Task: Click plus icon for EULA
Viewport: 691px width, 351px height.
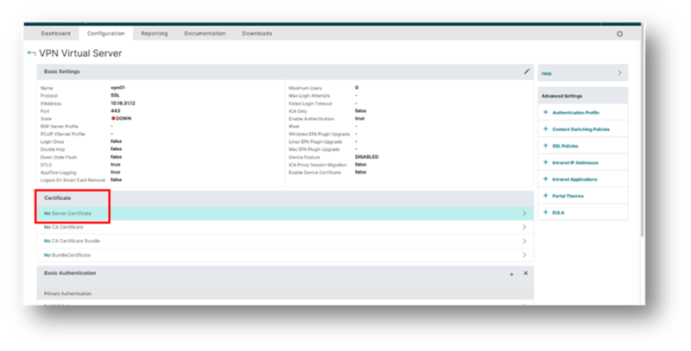Action: 546,212
